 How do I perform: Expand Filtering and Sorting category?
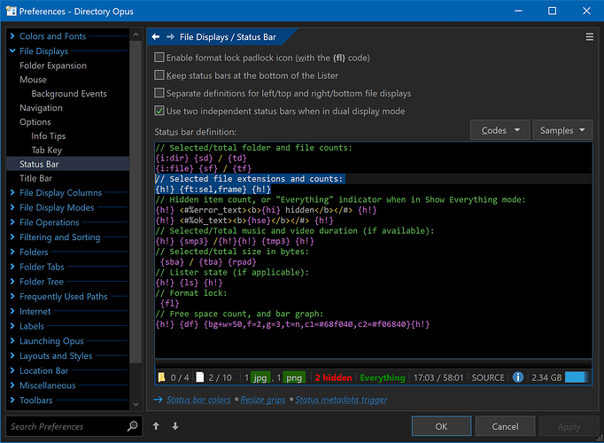point(12,237)
